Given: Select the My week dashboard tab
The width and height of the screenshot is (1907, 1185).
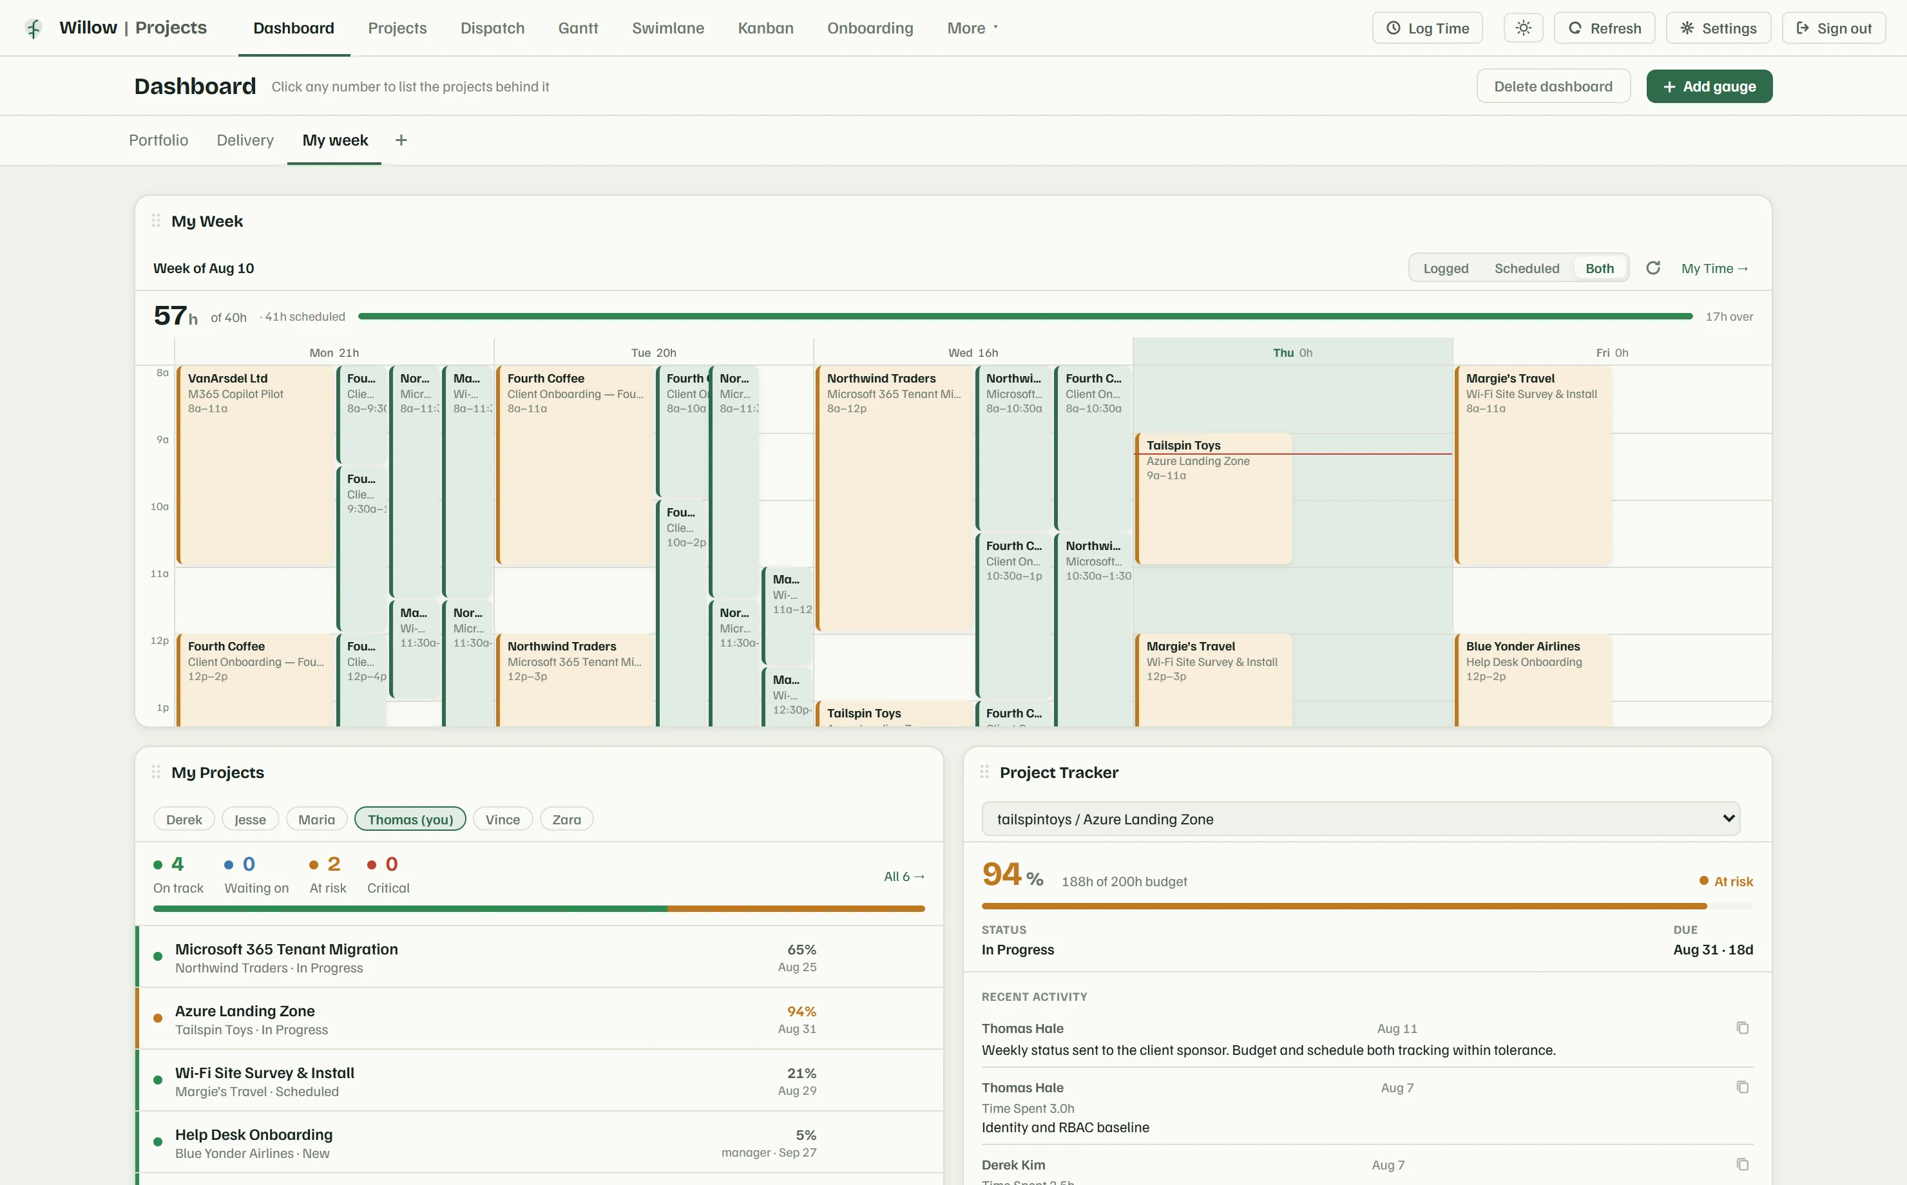Looking at the screenshot, I should pyautogui.click(x=334, y=140).
